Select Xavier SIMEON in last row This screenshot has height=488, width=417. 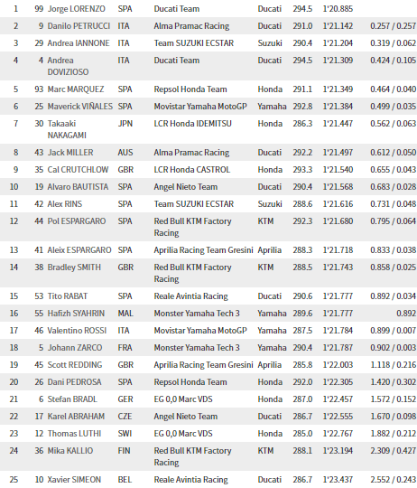coord(74,480)
